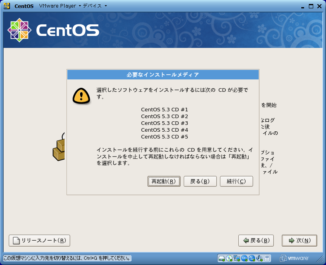The width and height of the screenshot is (326, 265).
Task: Click the VMware logo in the status bar
Action: click(294, 258)
